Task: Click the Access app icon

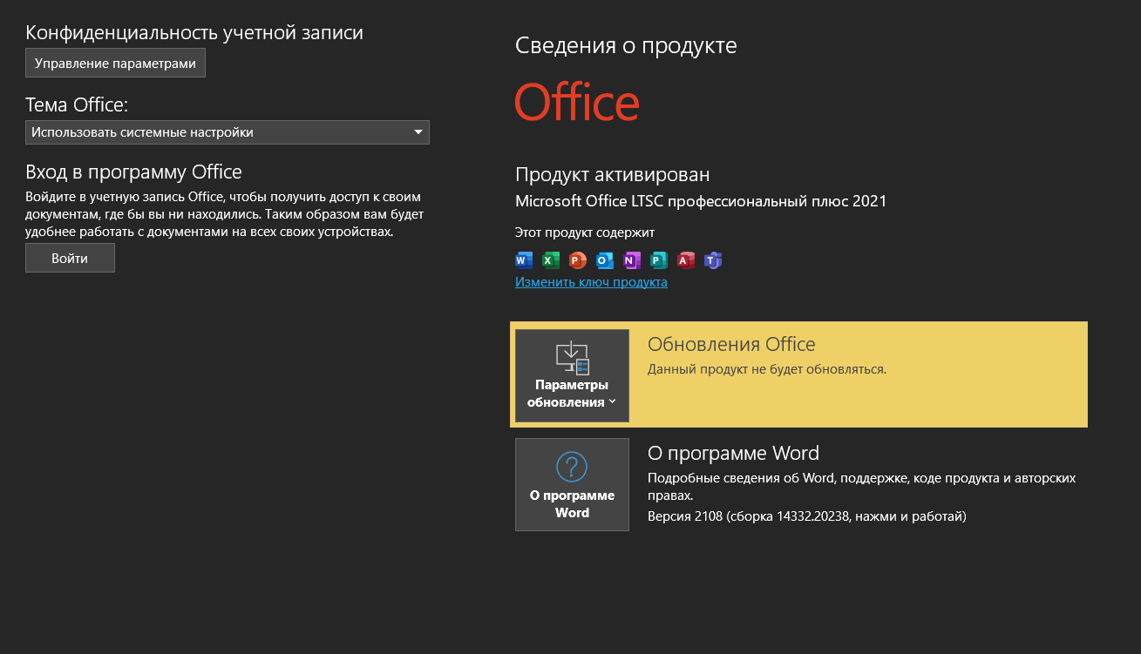Action: point(686,260)
